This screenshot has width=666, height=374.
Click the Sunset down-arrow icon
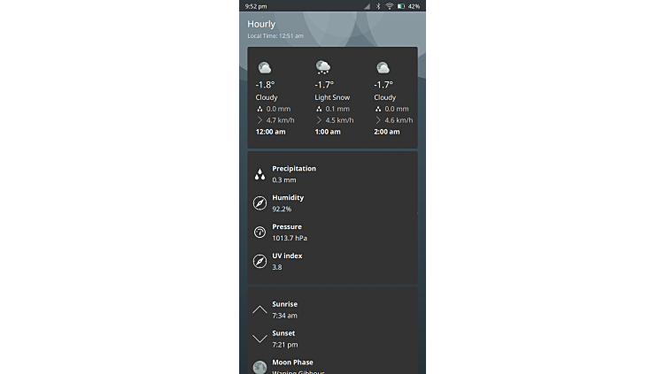tap(259, 339)
